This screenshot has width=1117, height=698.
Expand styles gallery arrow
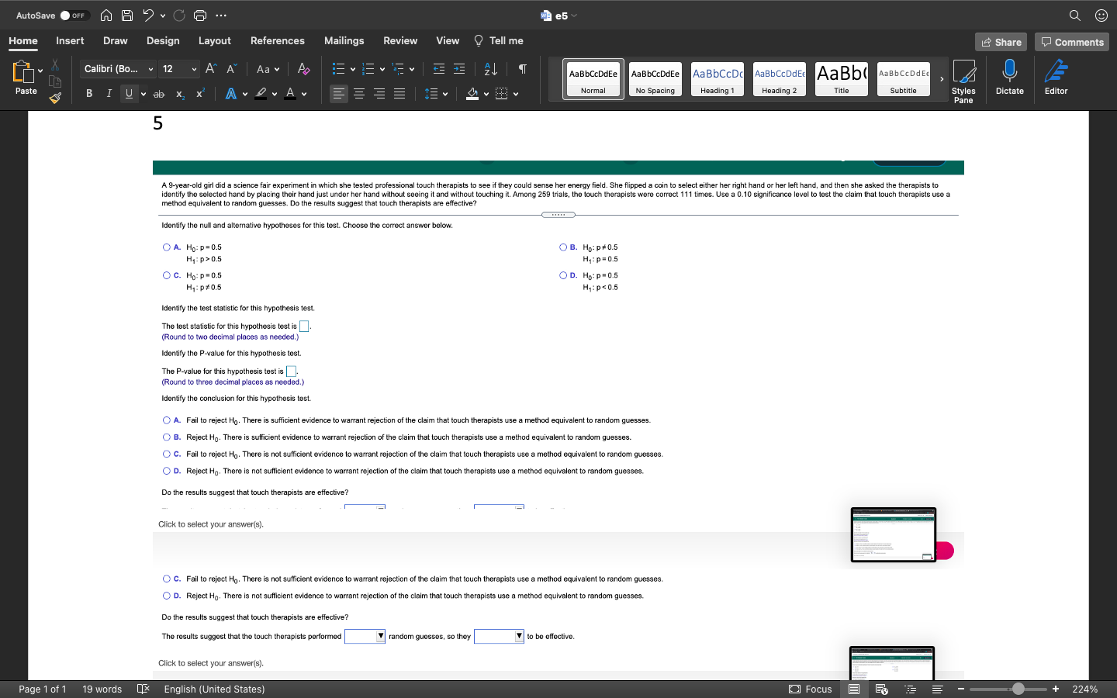[x=942, y=78]
